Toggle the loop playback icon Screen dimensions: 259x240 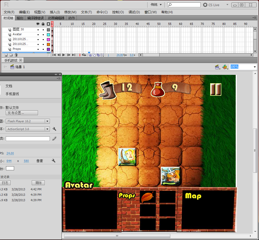pos(84,55)
